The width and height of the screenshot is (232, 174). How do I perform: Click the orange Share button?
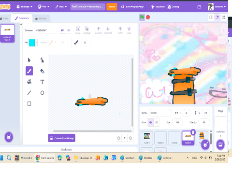pos(112,7)
